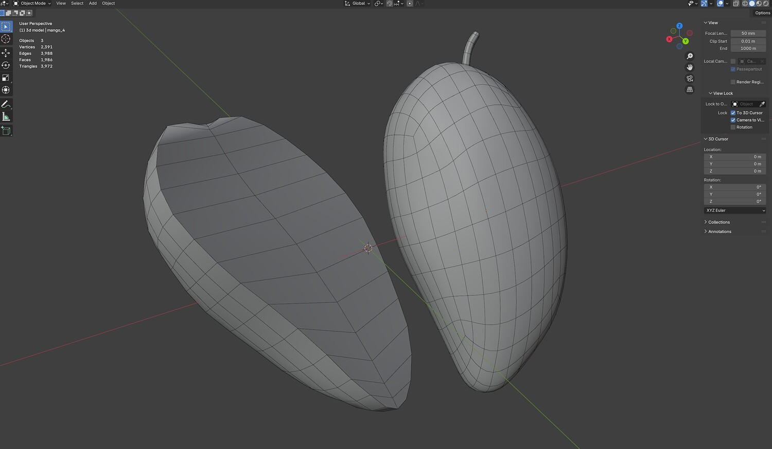
Task: Toggle snapping magnet in header
Action: pyautogui.click(x=390, y=4)
